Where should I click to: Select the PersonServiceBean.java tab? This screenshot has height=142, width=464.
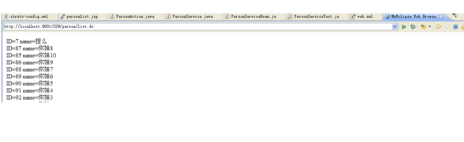254,17
